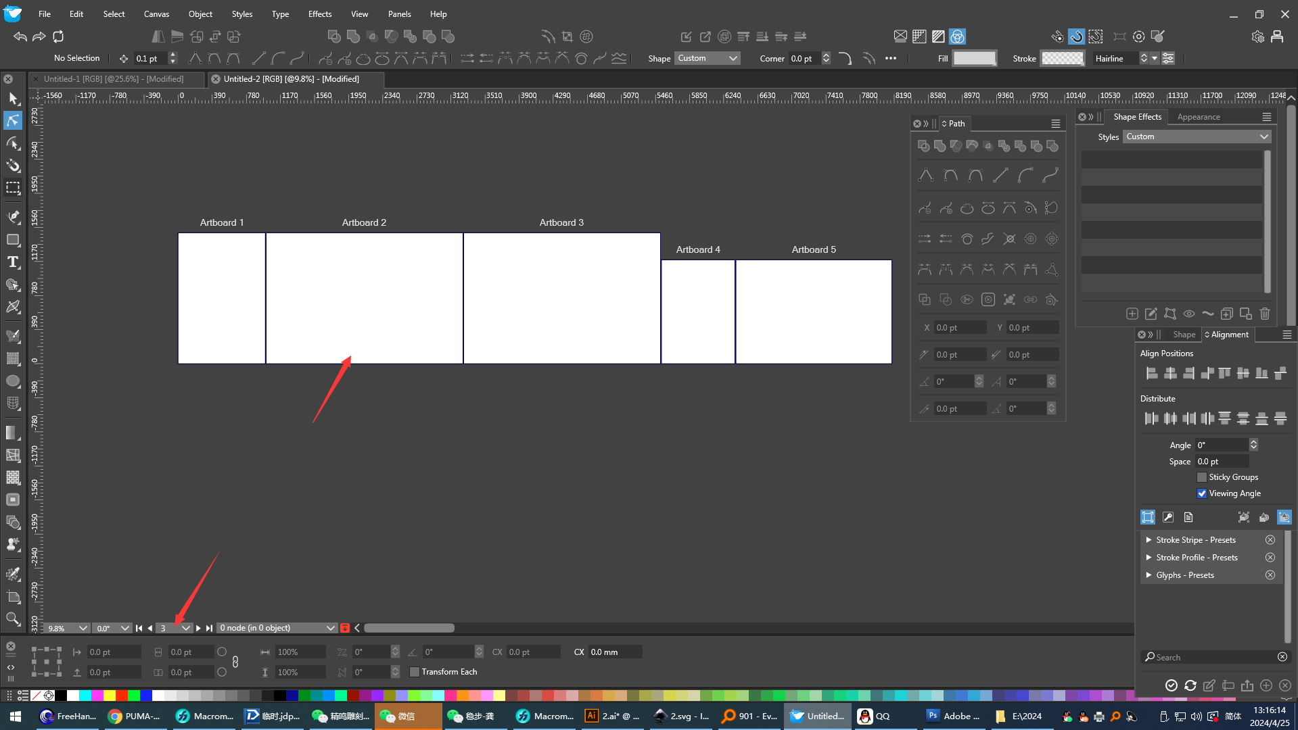Switch to the Appearance tab
Screen dimensions: 1298x730
[x=1198, y=117]
